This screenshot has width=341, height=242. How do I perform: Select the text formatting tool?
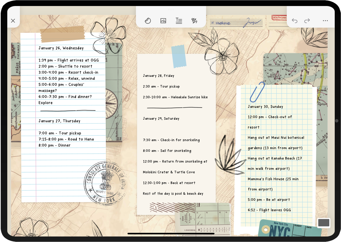click(x=179, y=21)
